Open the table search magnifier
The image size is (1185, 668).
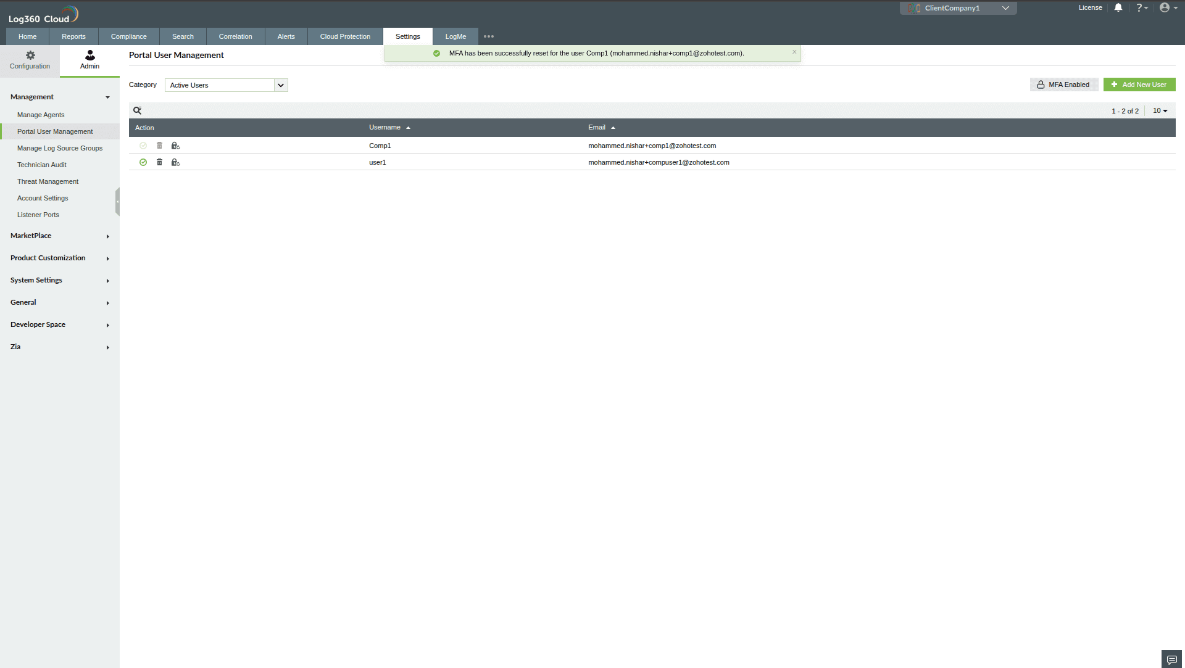137,110
